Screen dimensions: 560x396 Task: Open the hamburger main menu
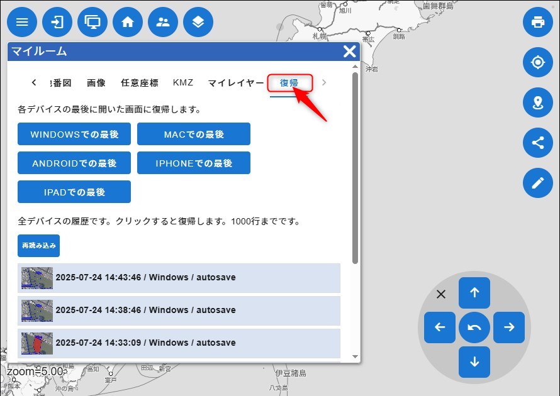point(22,23)
